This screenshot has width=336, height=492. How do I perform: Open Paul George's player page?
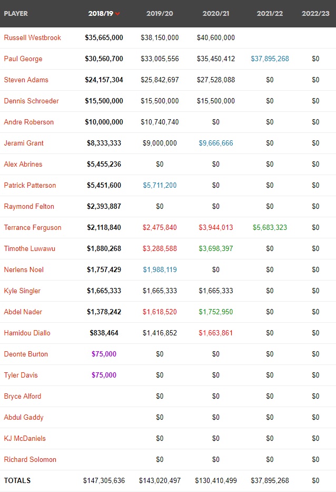pyautogui.click(x=23, y=59)
